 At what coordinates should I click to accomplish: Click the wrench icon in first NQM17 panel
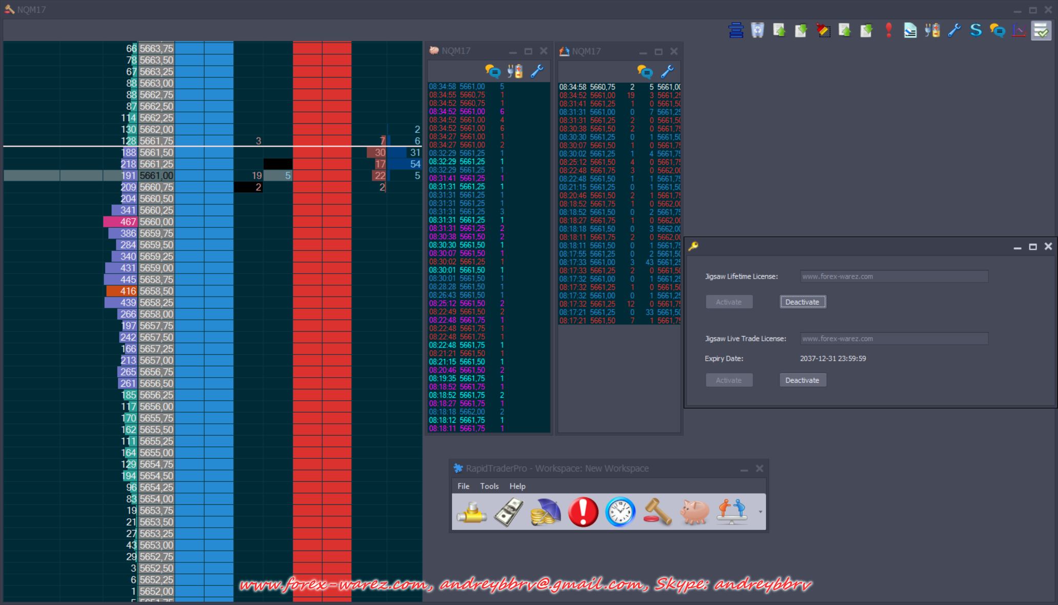(x=537, y=71)
